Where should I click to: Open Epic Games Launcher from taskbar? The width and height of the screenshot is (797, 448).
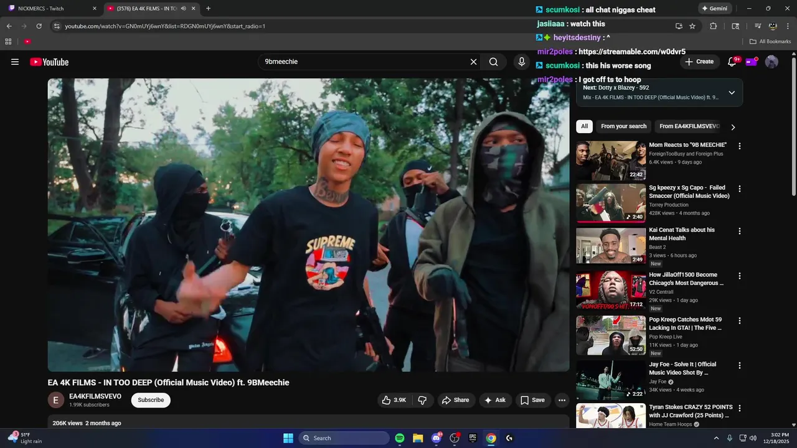pyautogui.click(x=473, y=438)
